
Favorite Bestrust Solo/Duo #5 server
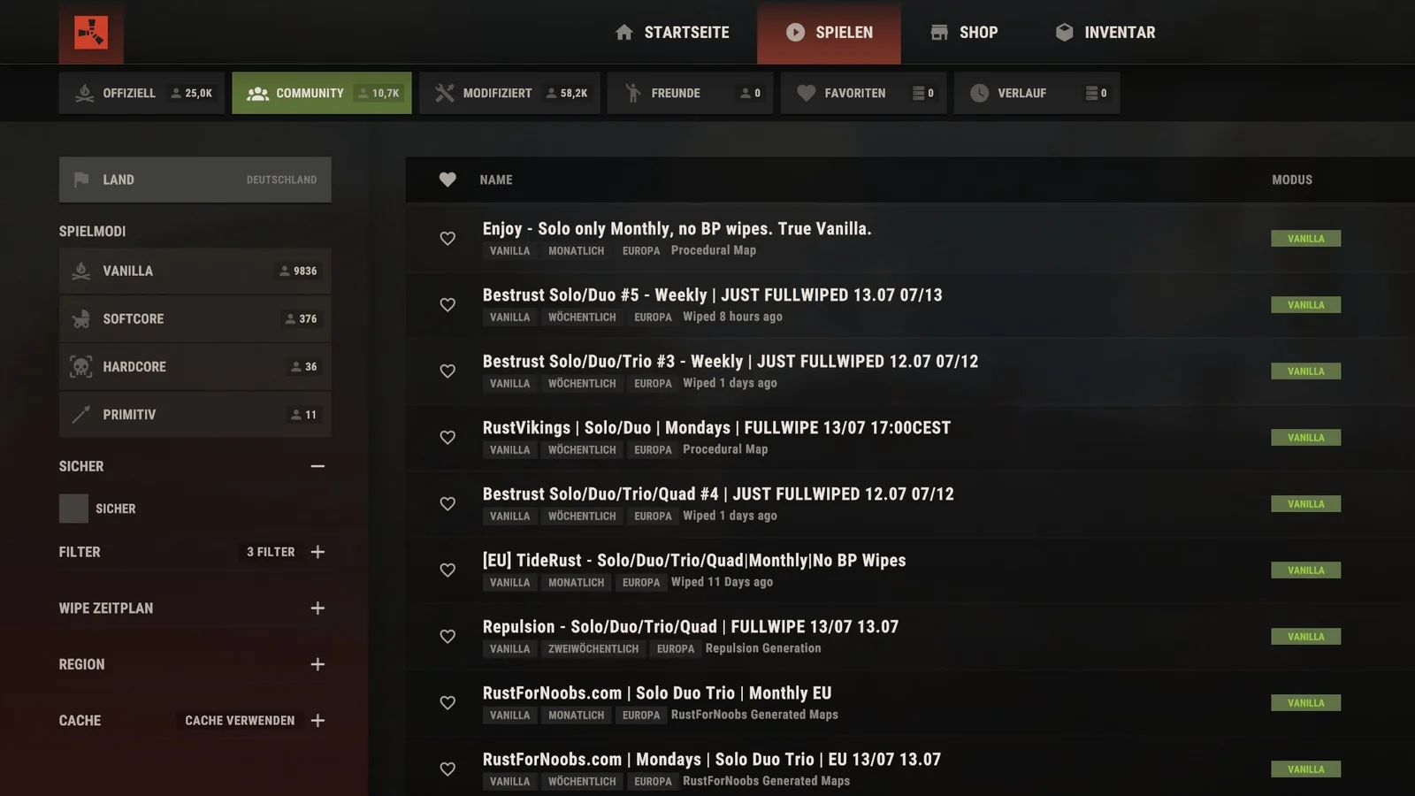[447, 305]
